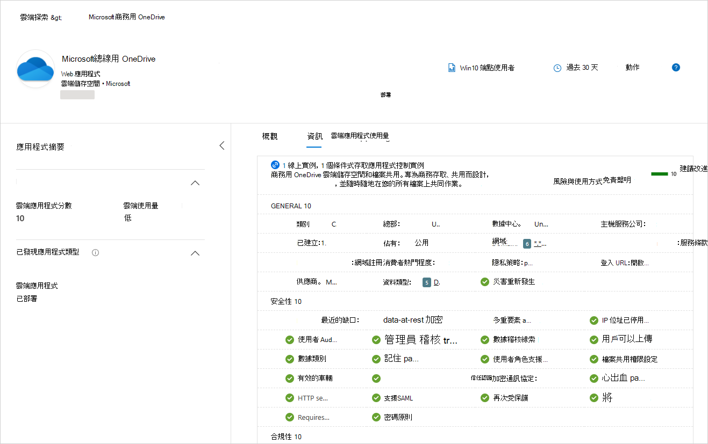Image resolution: width=708 pixels, height=444 pixels.
Task: Click the green check beside 支援SAML
Action: click(x=376, y=398)
